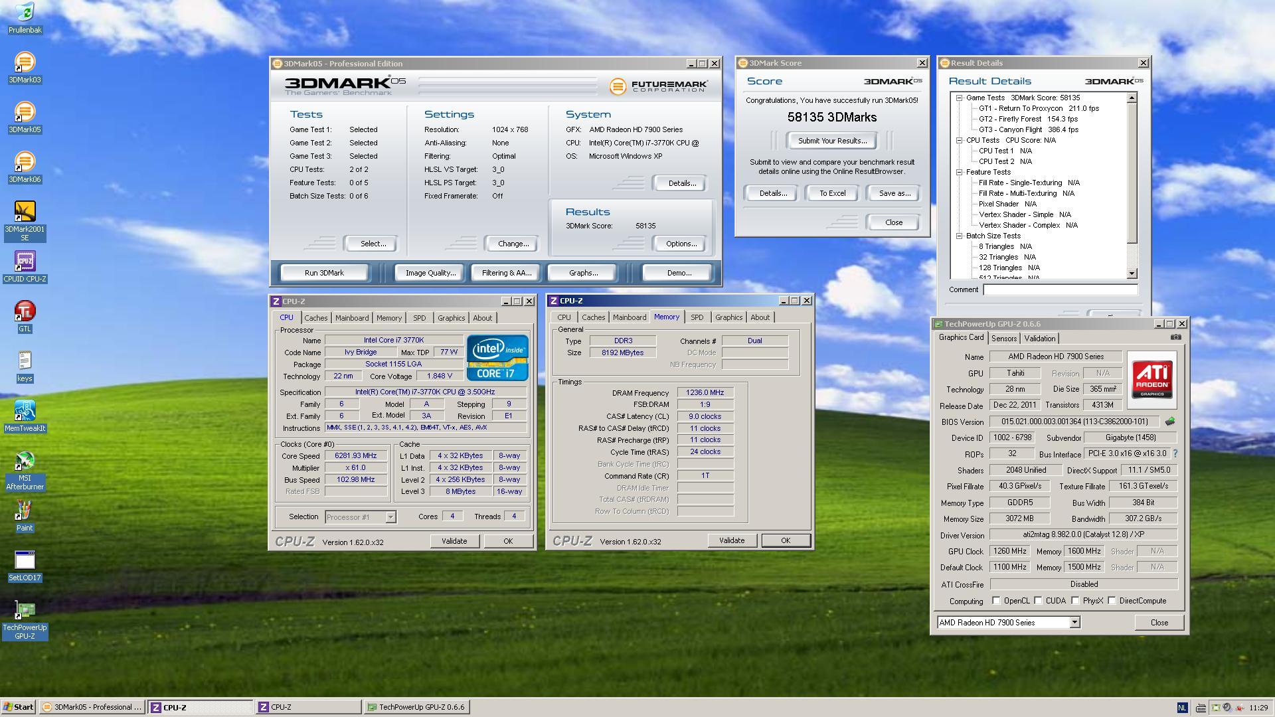Click the Close button in GPU-Z
1275x717 pixels.
pyautogui.click(x=1159, y=623)
